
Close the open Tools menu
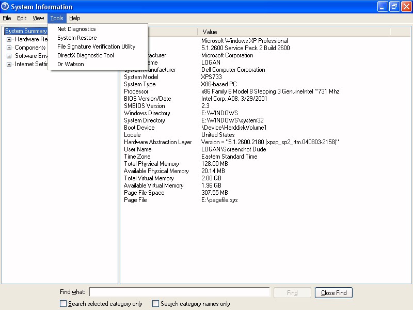pyautogui.click(x=57, y=18)
